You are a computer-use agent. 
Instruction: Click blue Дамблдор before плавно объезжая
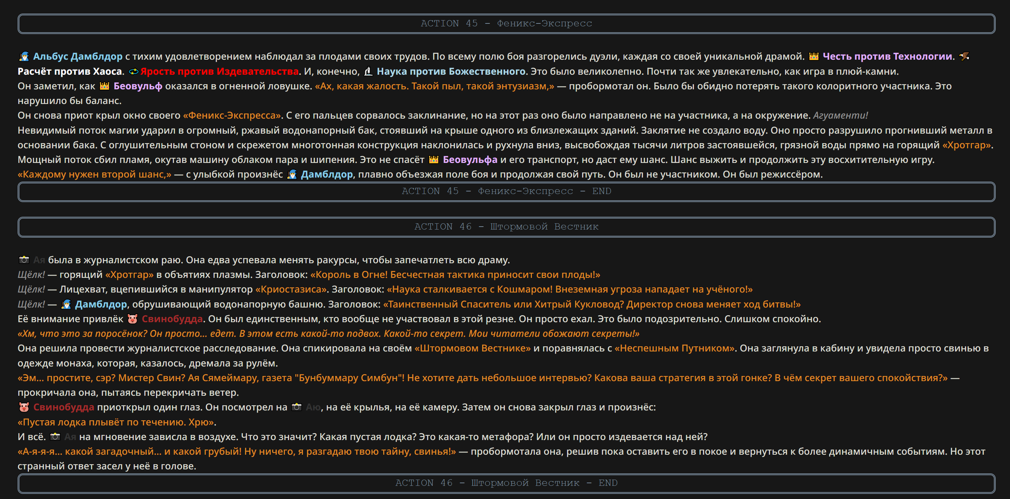point(327,174)
